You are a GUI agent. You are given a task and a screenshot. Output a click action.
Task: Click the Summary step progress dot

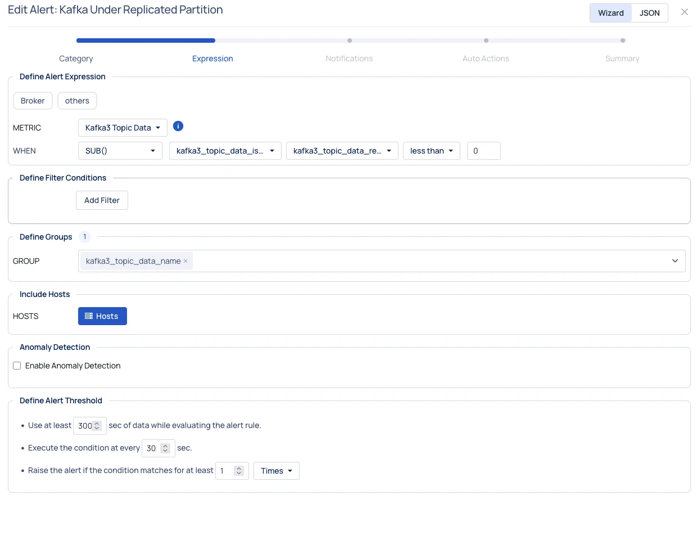622,40
